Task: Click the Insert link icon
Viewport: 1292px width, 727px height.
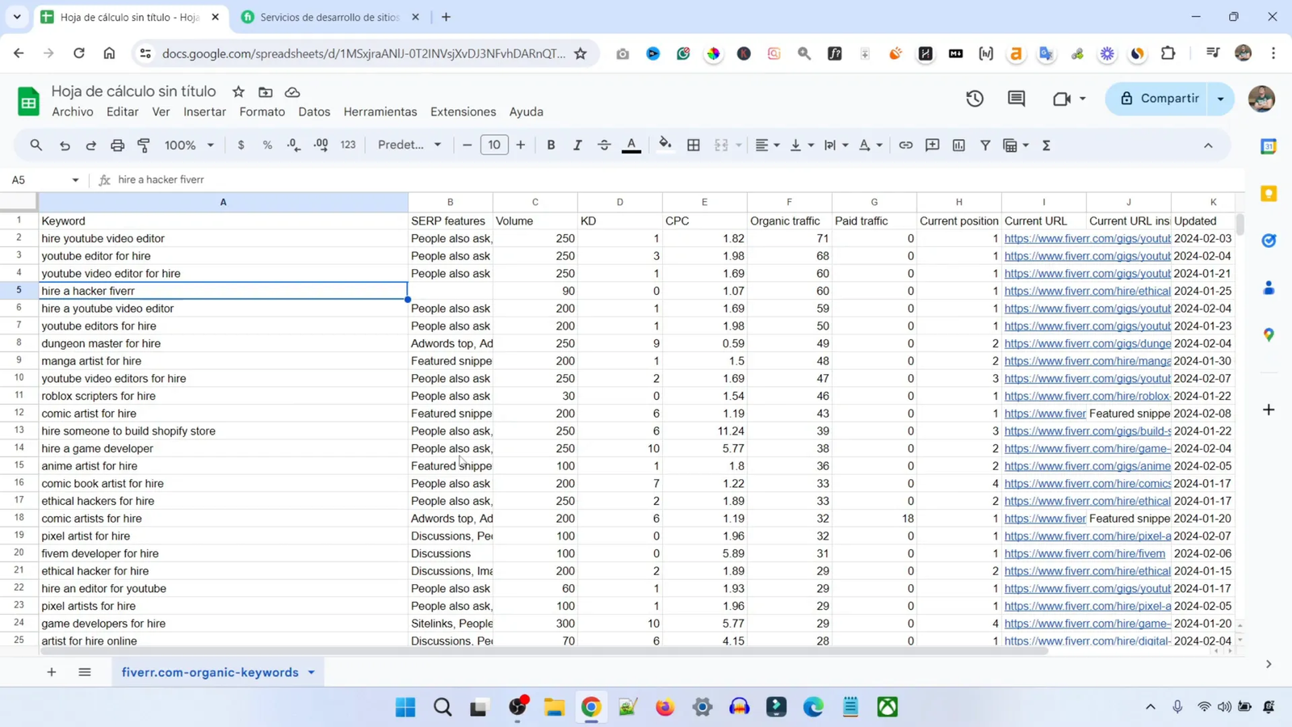Action: [x=905, y=145]
